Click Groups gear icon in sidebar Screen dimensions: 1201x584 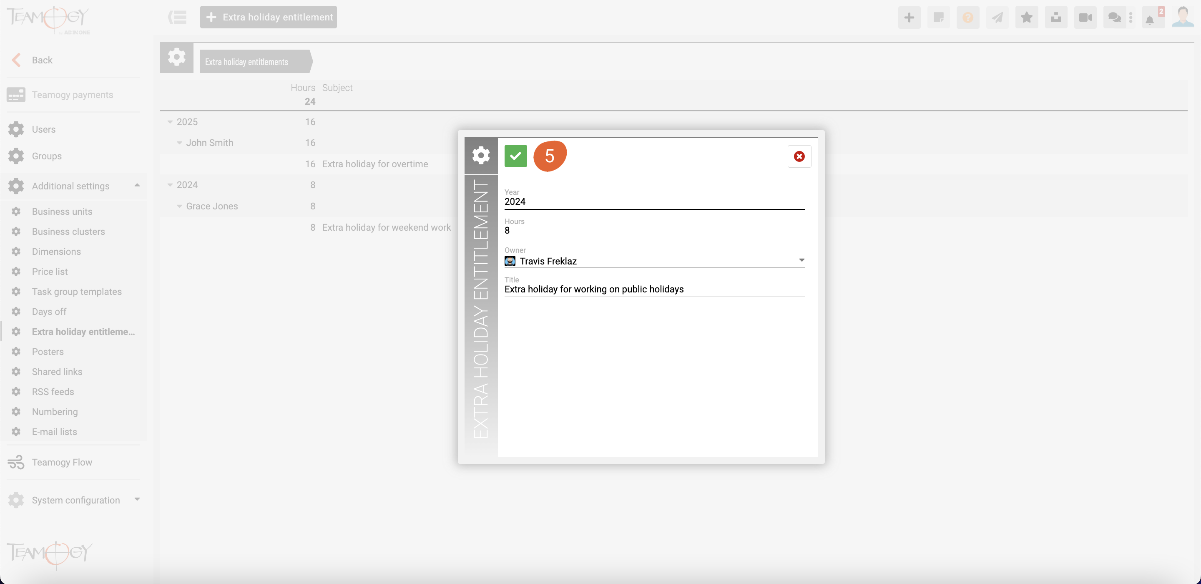click(x=16, y=156)
